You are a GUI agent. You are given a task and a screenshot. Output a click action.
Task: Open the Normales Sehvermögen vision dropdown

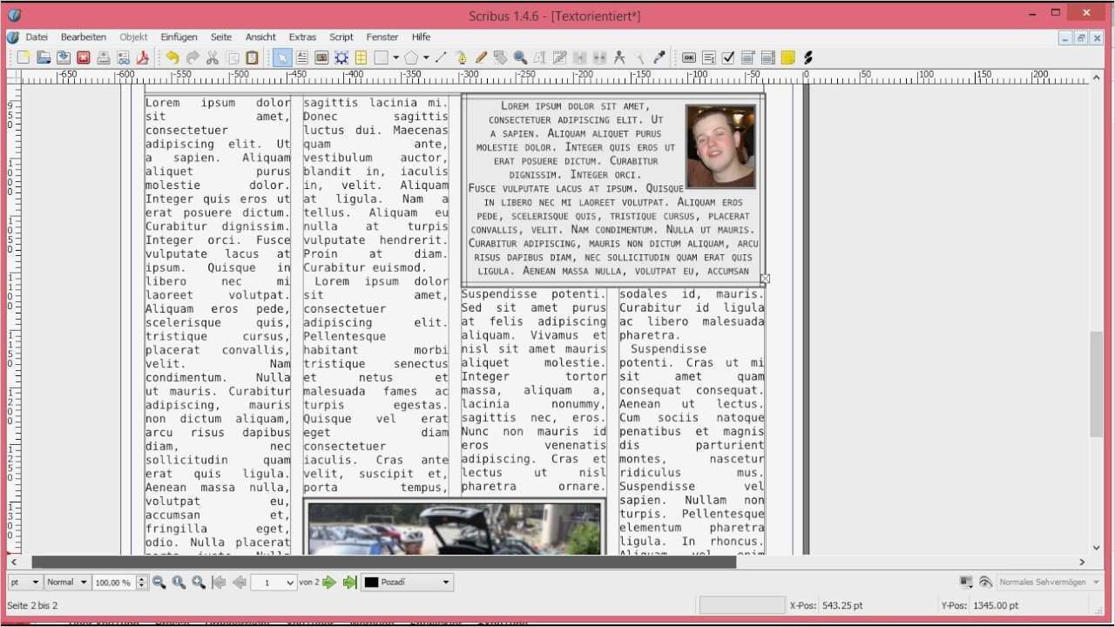pos(1049,582)
